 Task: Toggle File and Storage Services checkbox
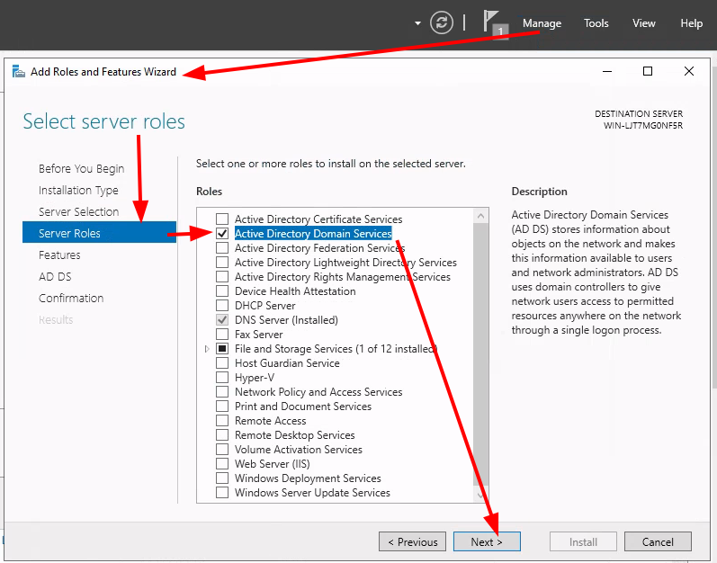[x=222, y=349]
